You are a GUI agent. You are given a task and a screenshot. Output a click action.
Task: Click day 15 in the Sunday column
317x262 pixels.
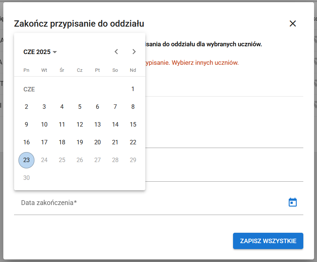tap(133, 125)
